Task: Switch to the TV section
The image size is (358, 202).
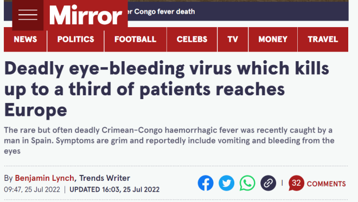Action: click(233, 40)
